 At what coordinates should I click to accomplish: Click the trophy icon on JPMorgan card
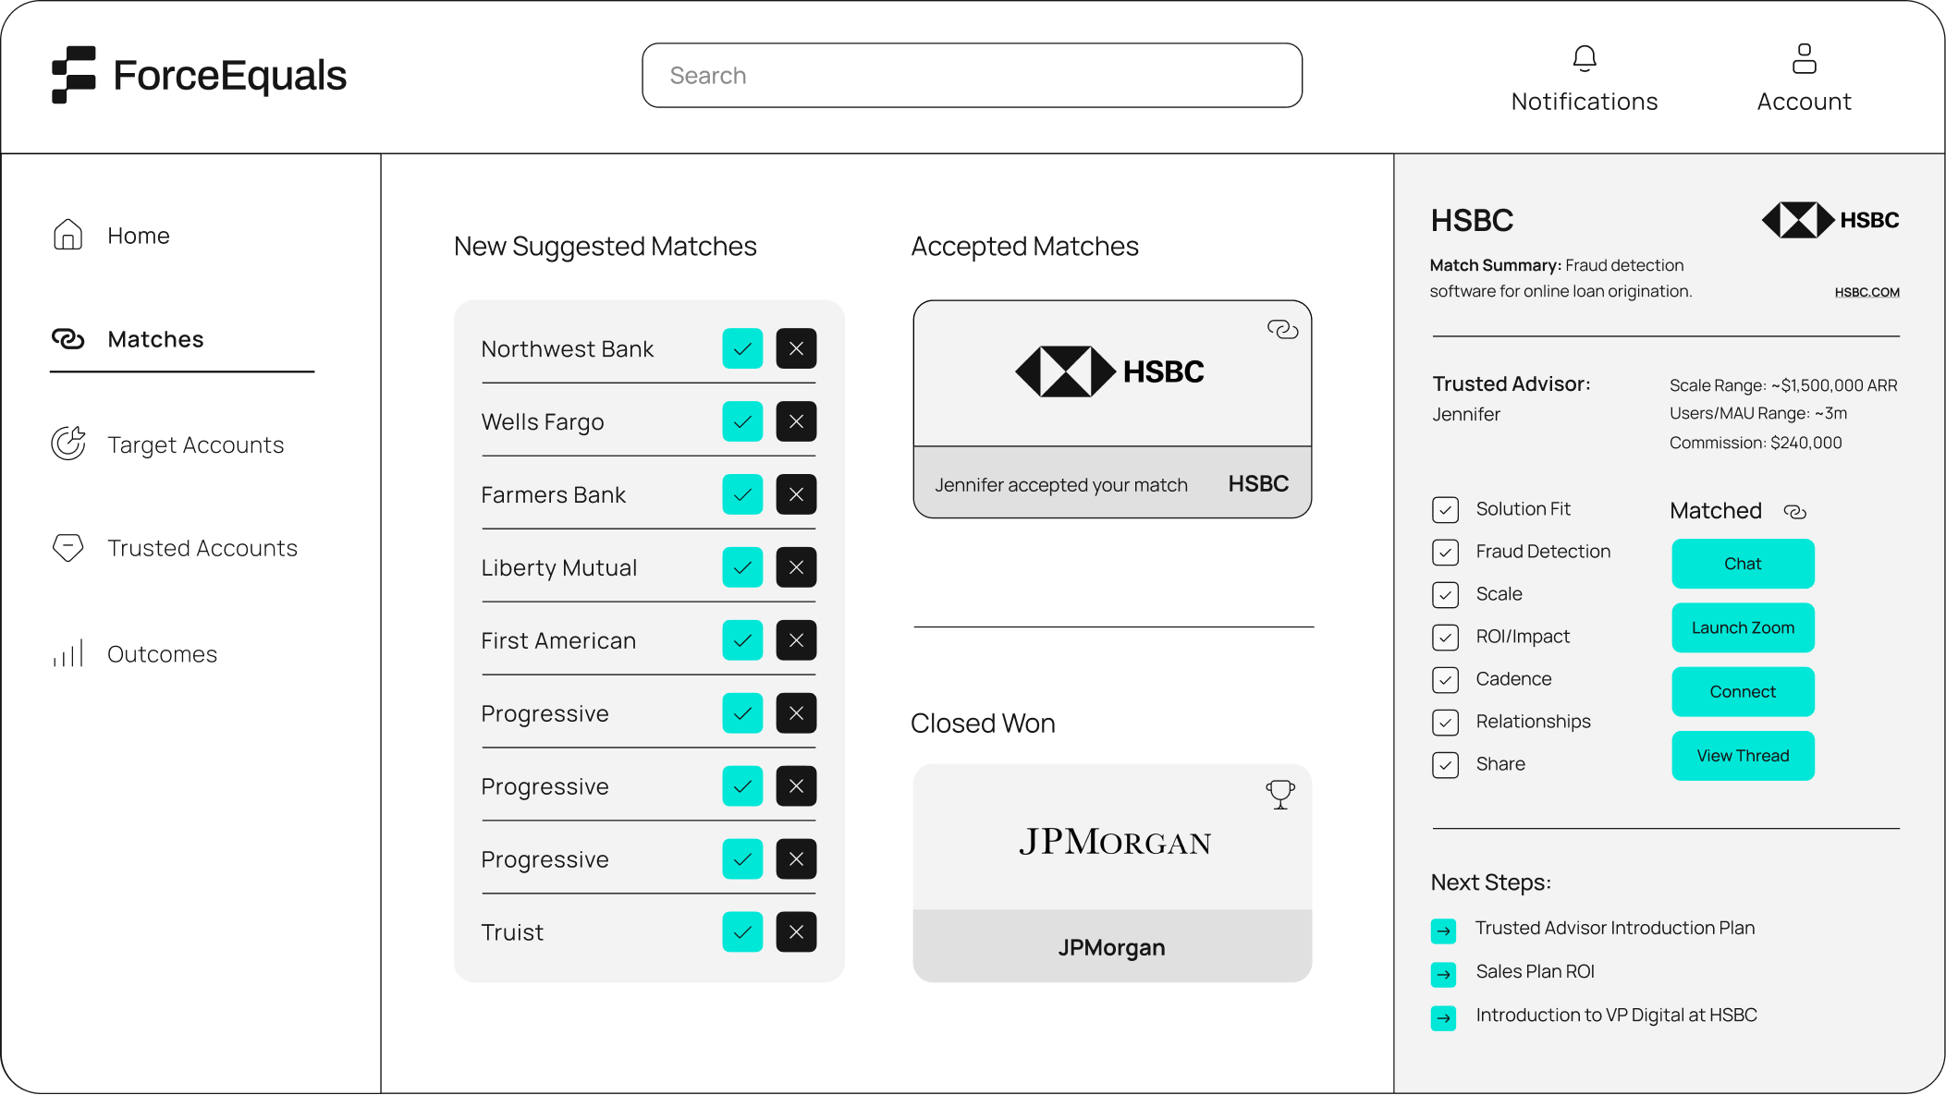pos(1280,795)
